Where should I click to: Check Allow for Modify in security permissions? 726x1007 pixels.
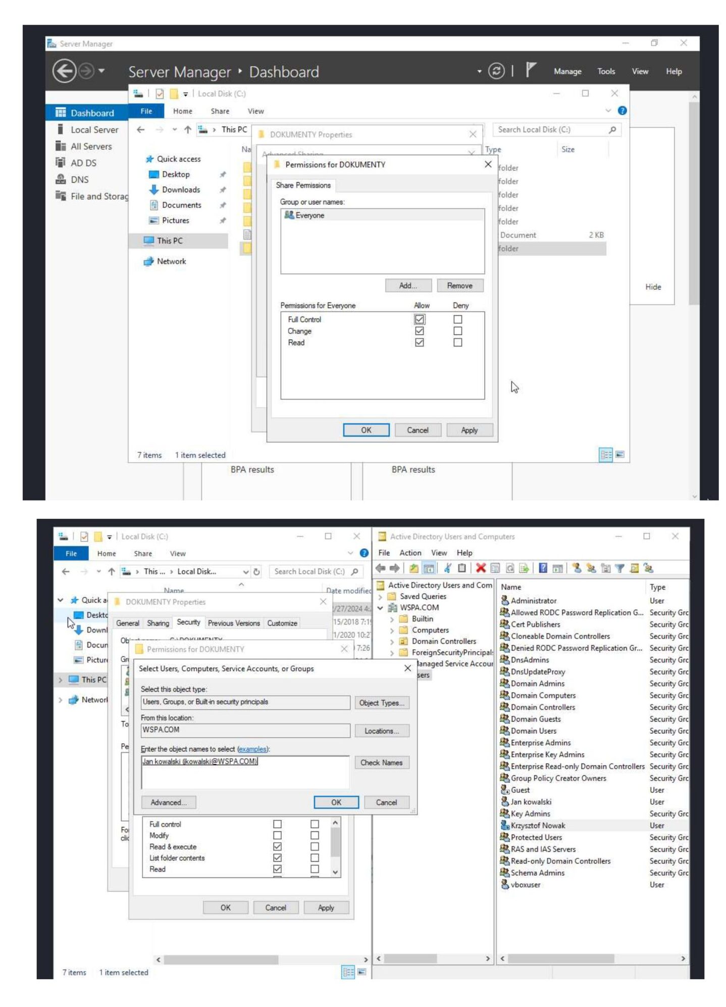click(x=277, y=835)
